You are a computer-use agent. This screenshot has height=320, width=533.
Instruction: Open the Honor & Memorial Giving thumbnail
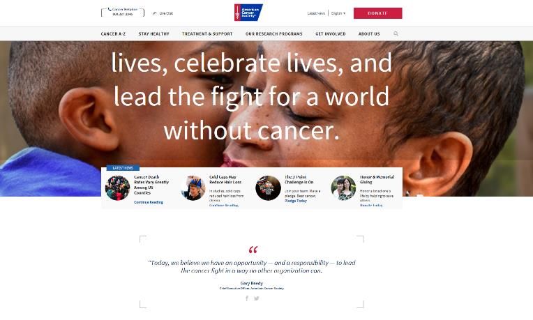pyautogui.click(x=343, y=188)
